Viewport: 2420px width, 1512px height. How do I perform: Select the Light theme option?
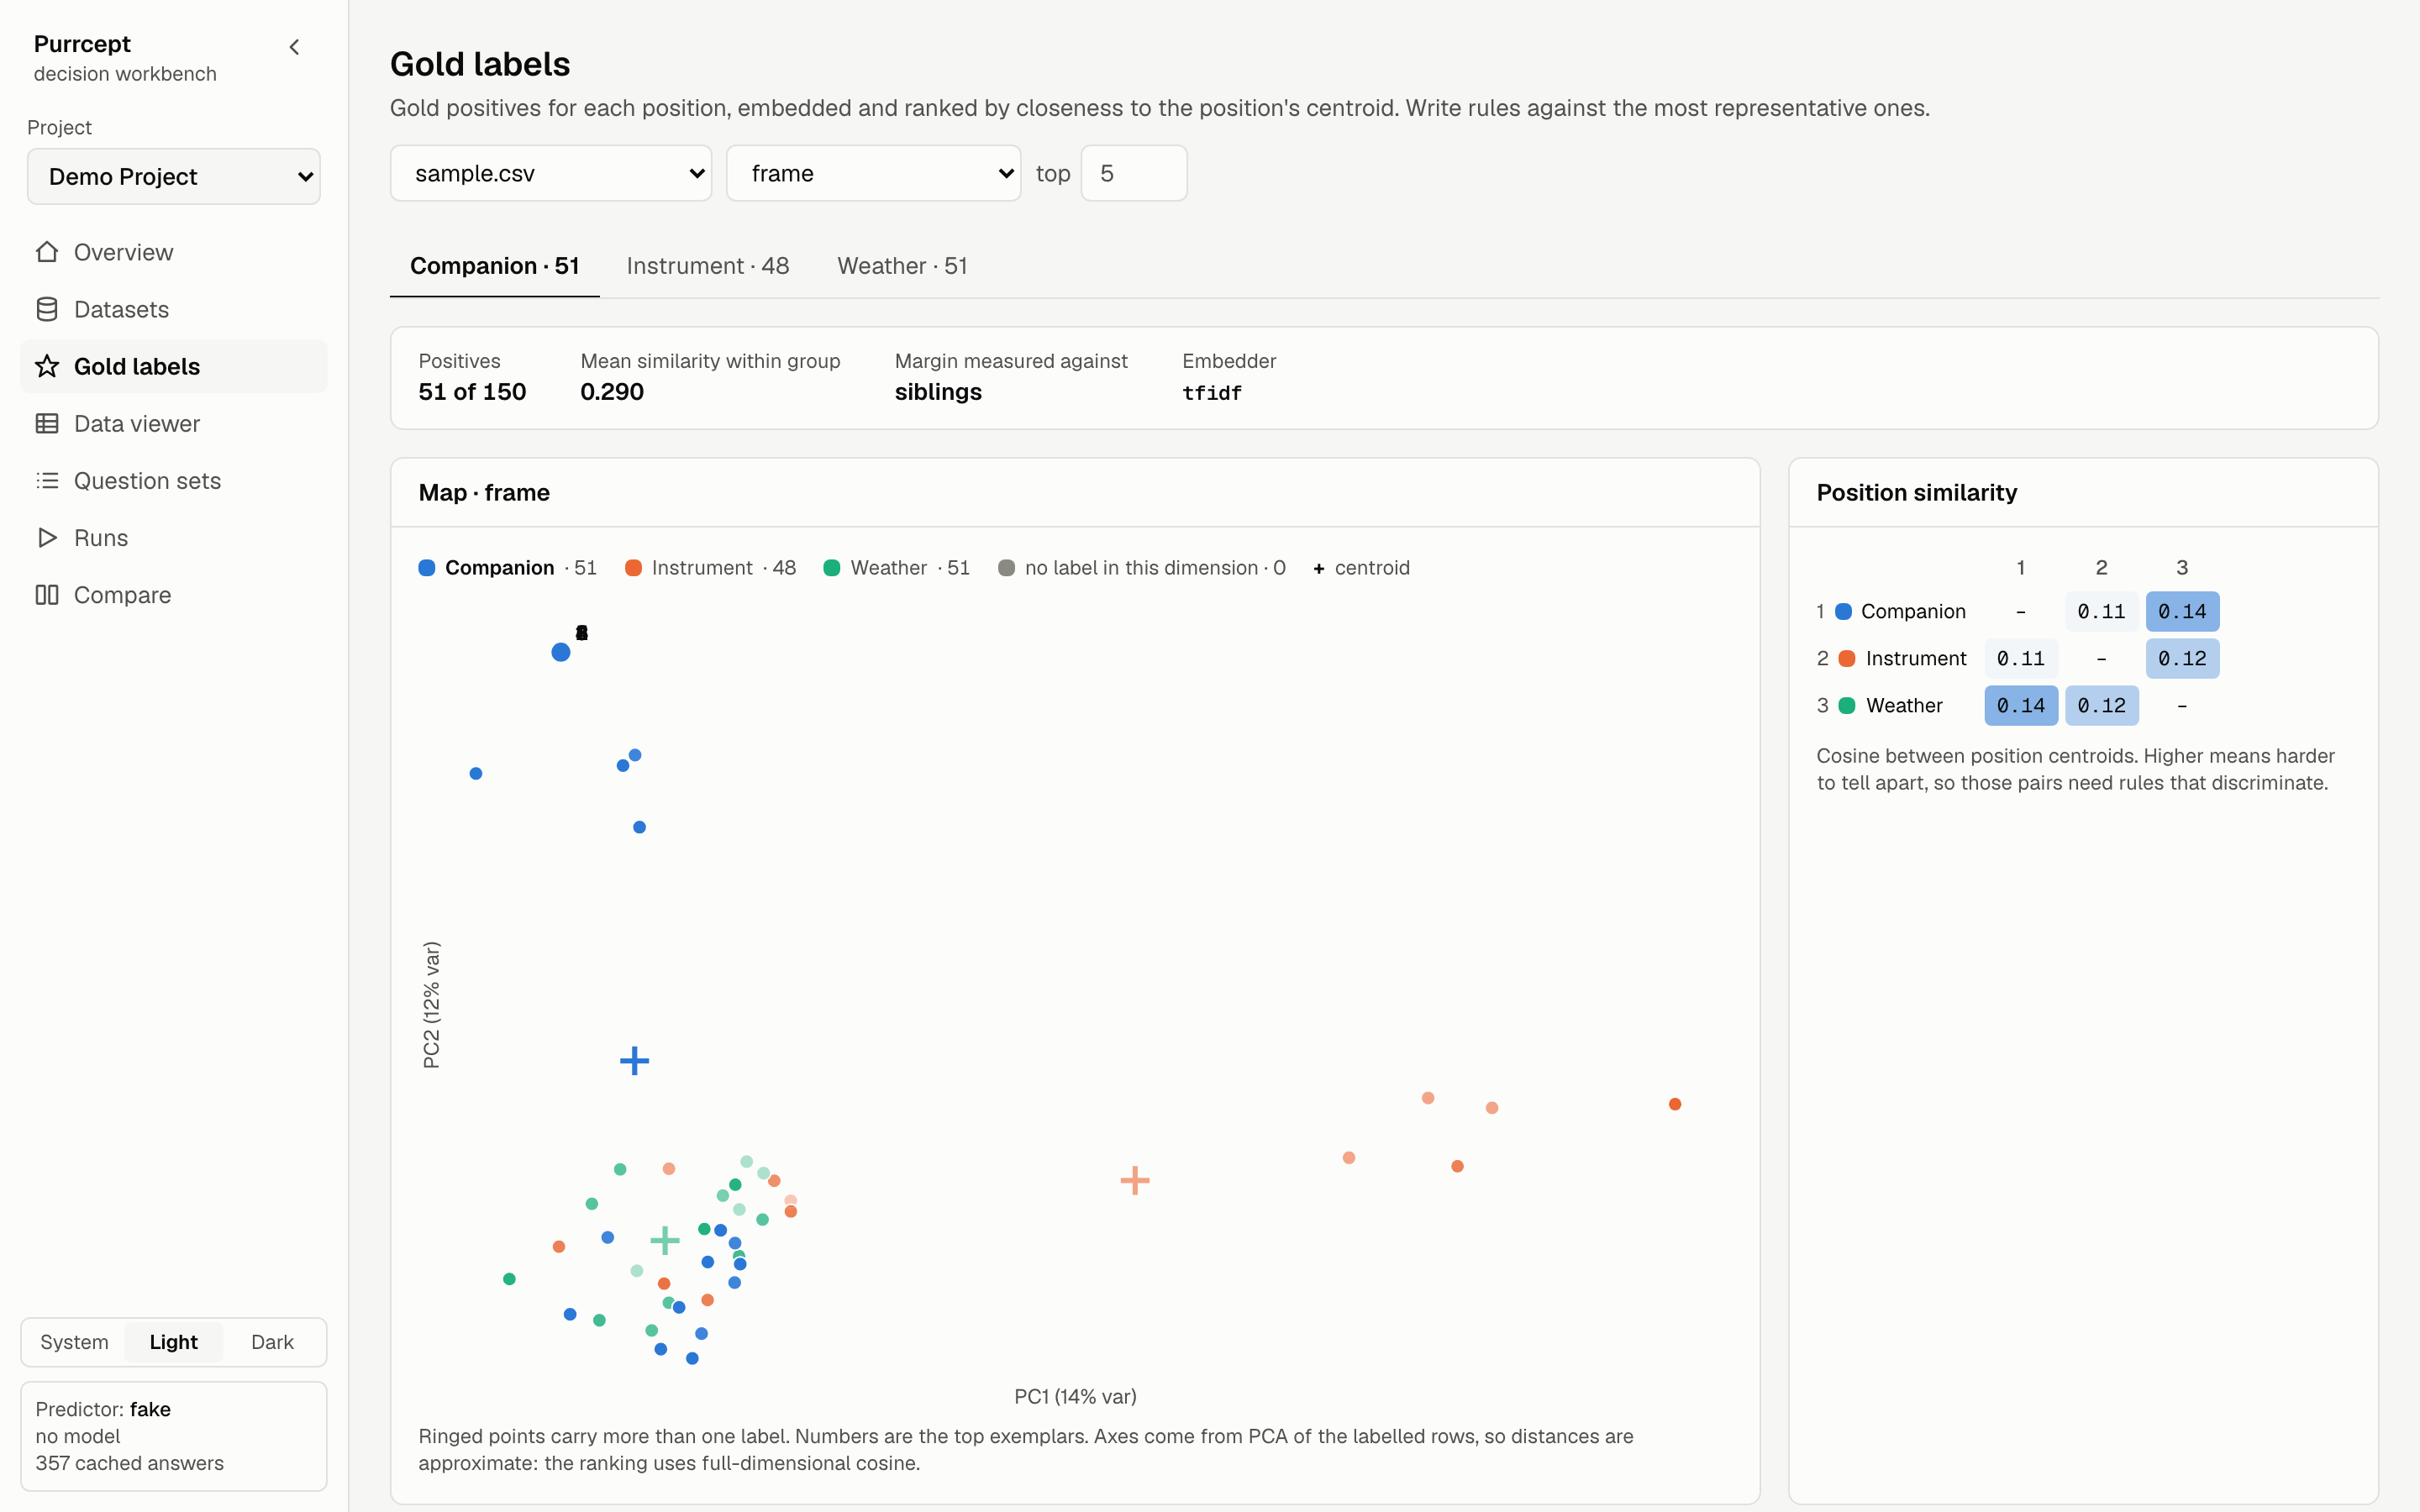tap(173, 1342)
